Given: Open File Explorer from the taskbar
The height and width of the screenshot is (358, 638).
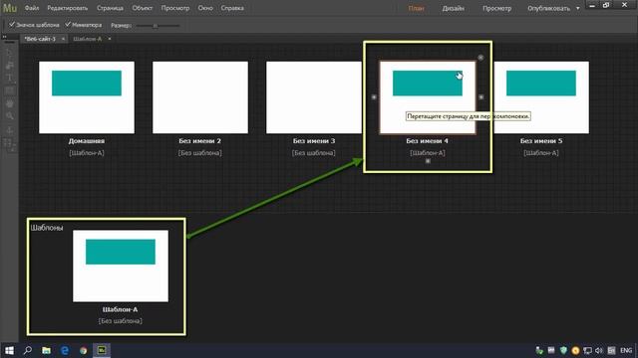Looking at the screenshot, I should click(x=46, y=350).
